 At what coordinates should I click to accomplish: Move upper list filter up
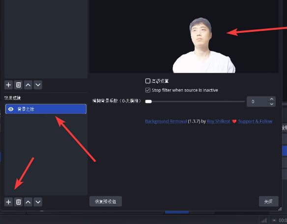[28, 85]
